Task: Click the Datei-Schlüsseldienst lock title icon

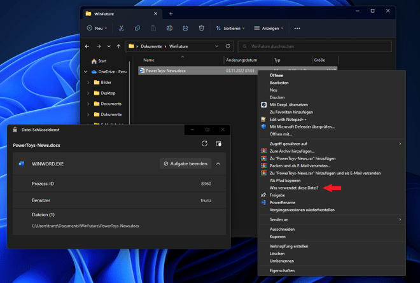Action: coord(15,130)
